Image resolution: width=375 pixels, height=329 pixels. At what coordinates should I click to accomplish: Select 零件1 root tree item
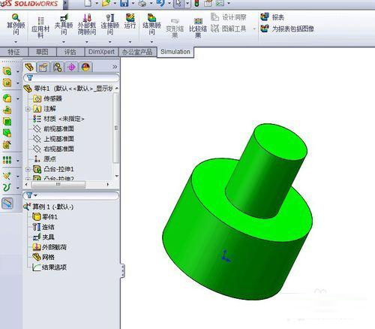click(x=68, y=89)
